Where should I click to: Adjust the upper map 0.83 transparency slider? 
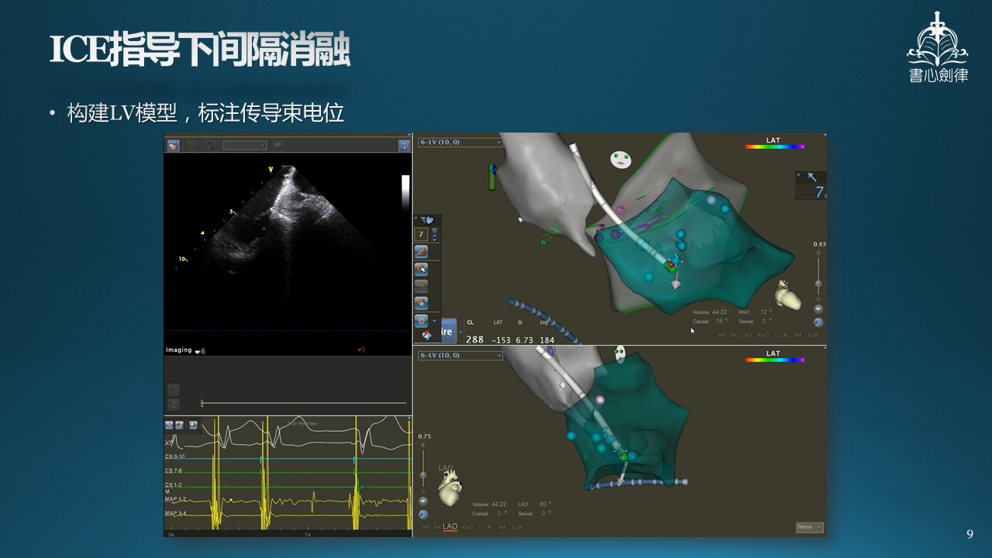(818, 284)
